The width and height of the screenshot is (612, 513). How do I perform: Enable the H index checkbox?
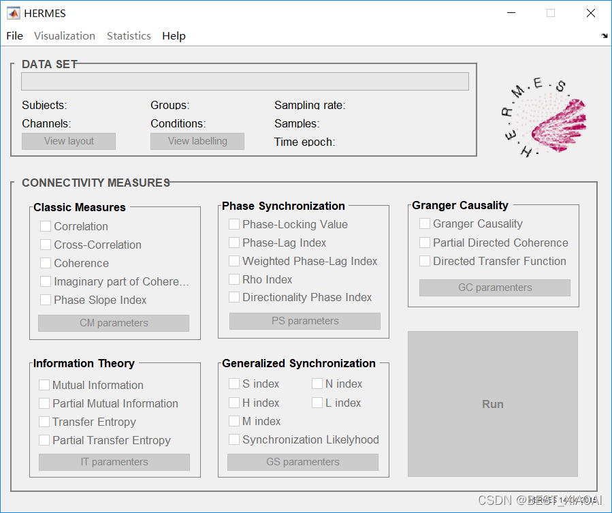tap(233, 403)
